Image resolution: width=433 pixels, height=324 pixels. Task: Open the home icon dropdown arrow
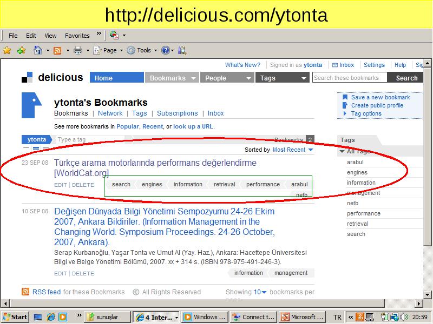coord(48,50)
